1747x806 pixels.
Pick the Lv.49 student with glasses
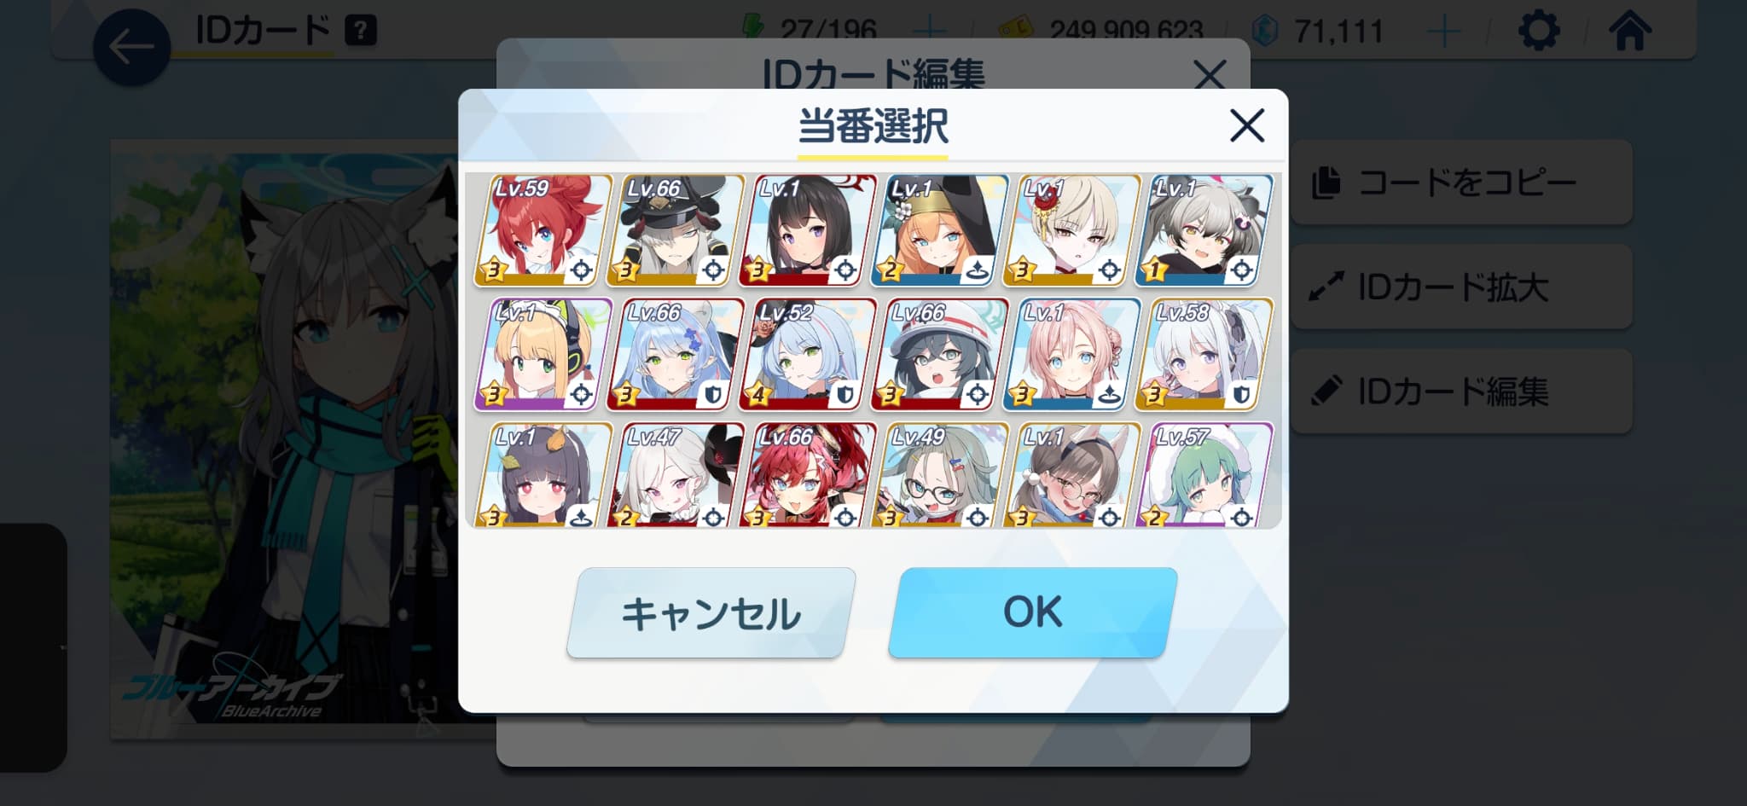coord(940,474)
